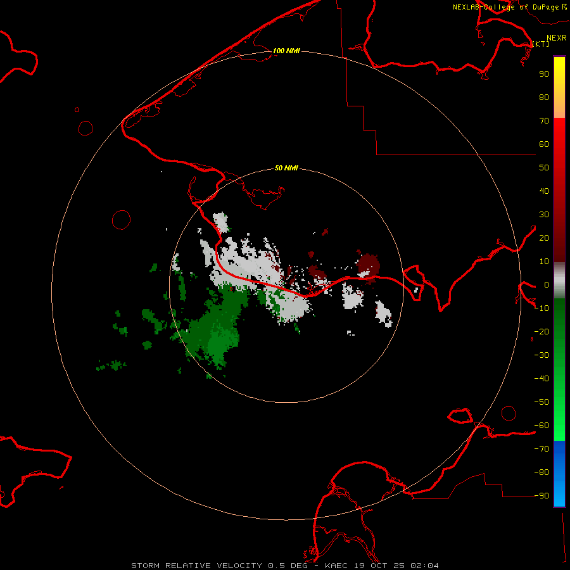Click the 19 OCT 25 date in caption

pyautogui.click(x=381, y=566)
